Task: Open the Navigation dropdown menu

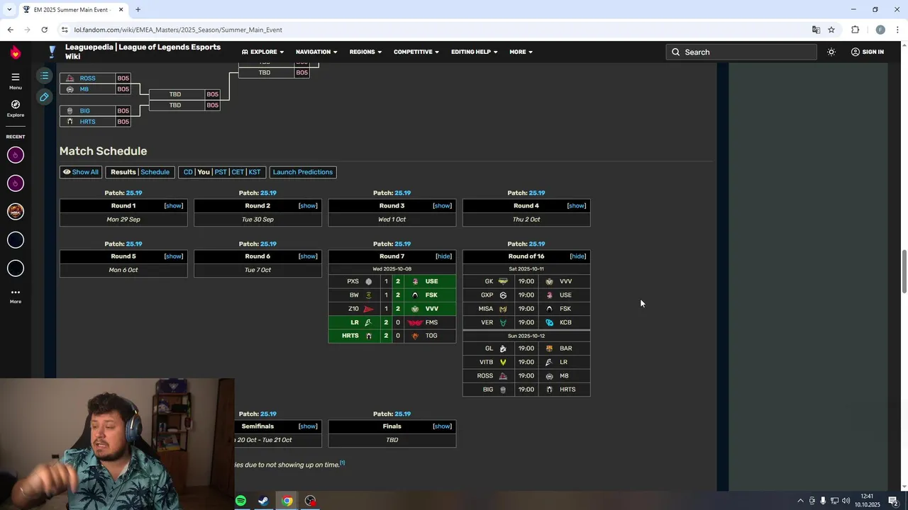Action: [316, 52]
